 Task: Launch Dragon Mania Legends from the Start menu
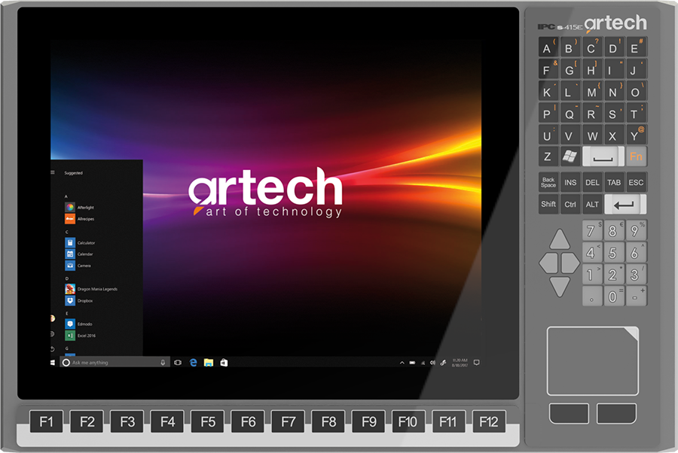tap(91, 289)
